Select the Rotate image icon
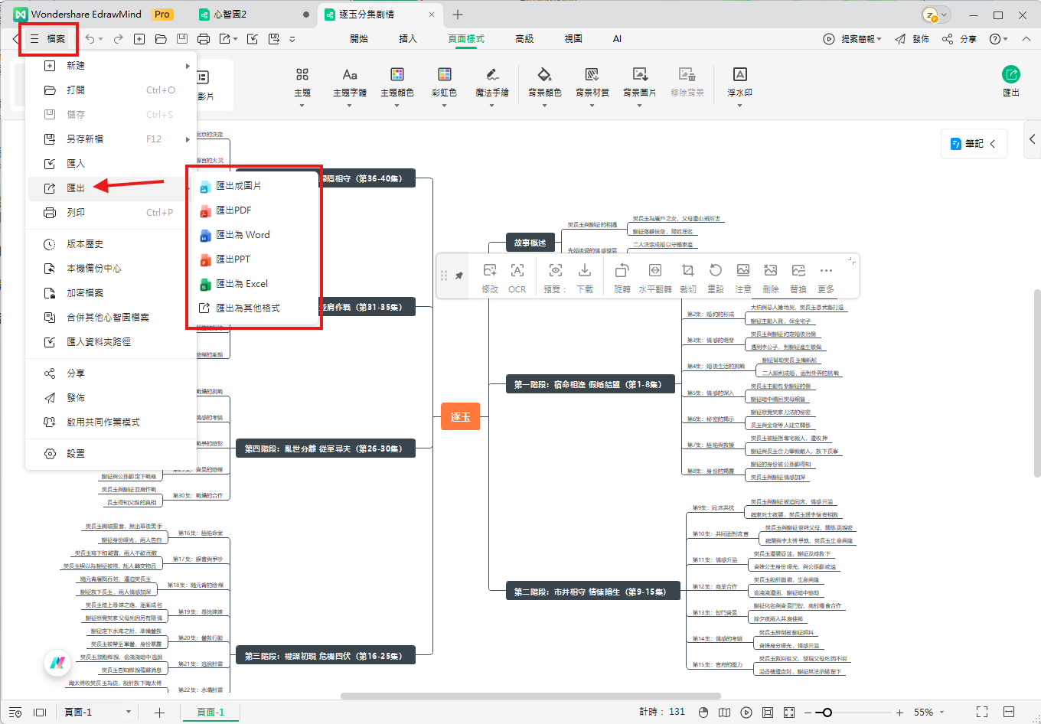The width and height of the screenshot is (1041, 724). click(x=622, y=277)
